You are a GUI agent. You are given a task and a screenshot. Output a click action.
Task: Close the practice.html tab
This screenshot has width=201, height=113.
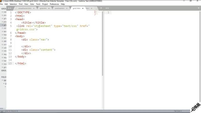tap(67, 8)
